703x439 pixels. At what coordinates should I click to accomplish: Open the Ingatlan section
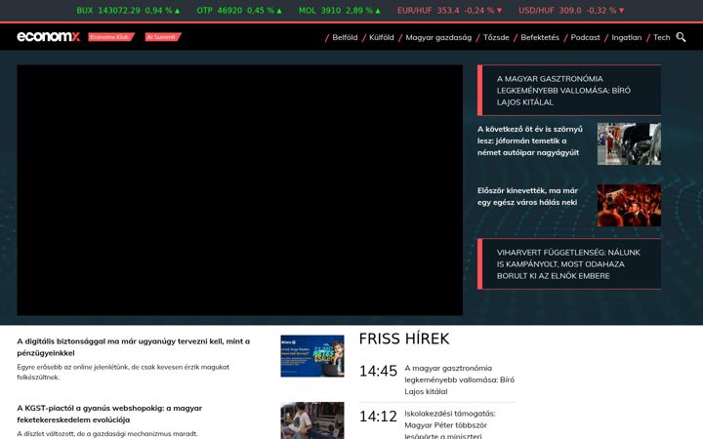pyautogui.click(x=626, y=38)
